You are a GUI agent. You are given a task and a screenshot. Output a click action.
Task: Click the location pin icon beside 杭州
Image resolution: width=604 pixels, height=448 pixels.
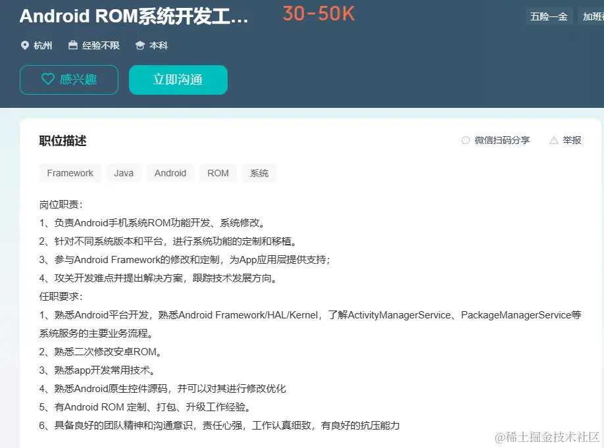pyautogui.click(x=24, y=45)
